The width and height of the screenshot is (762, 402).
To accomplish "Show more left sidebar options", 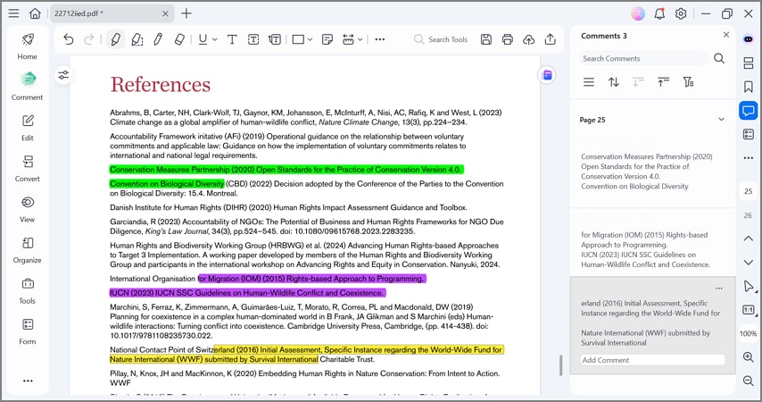I will coord(29,381).
